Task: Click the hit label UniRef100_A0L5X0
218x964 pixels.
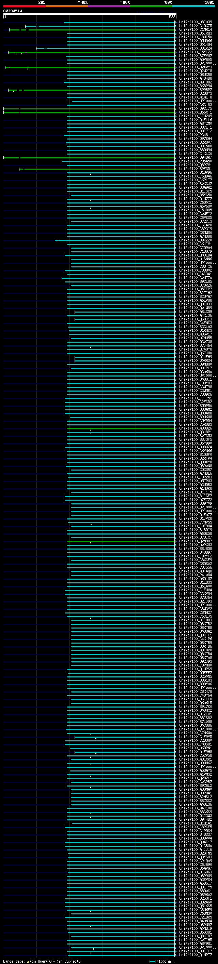Action: pos(196,146)
